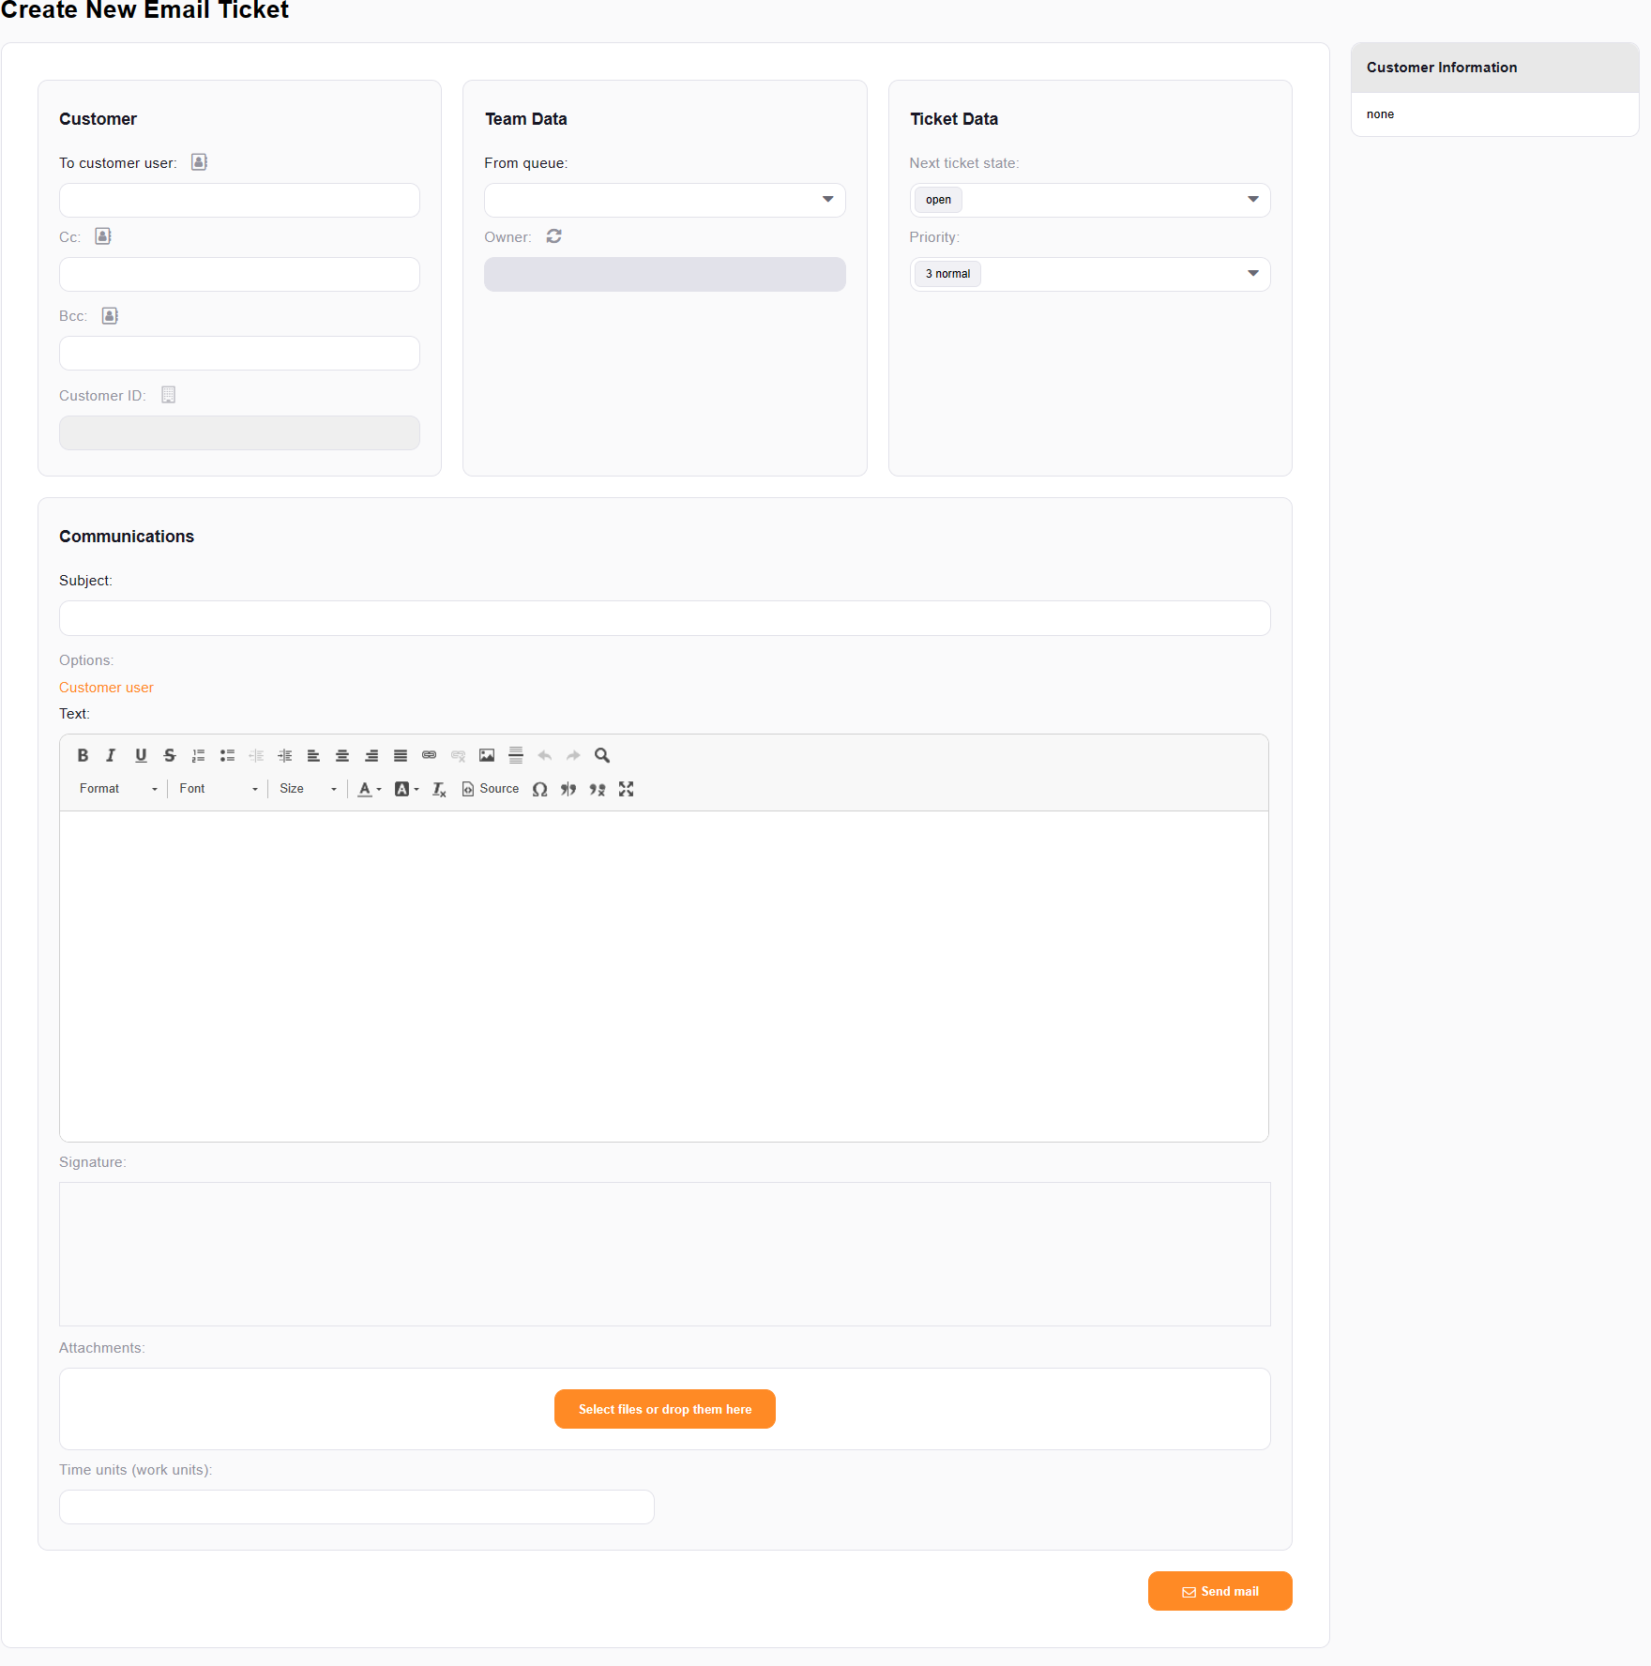Maximize the text editor
The height and width of the screenshot is (1666, 1651).
click(x=626, y=789)
